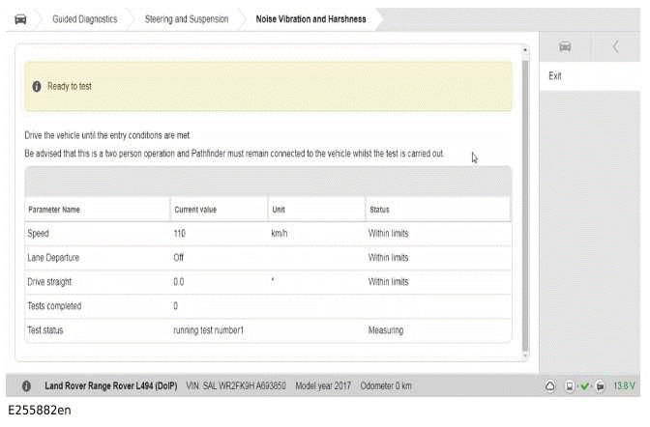Click the vertical scrollbar in content area
Viewport: 650px width, 427px height.
tap(525, 193)
